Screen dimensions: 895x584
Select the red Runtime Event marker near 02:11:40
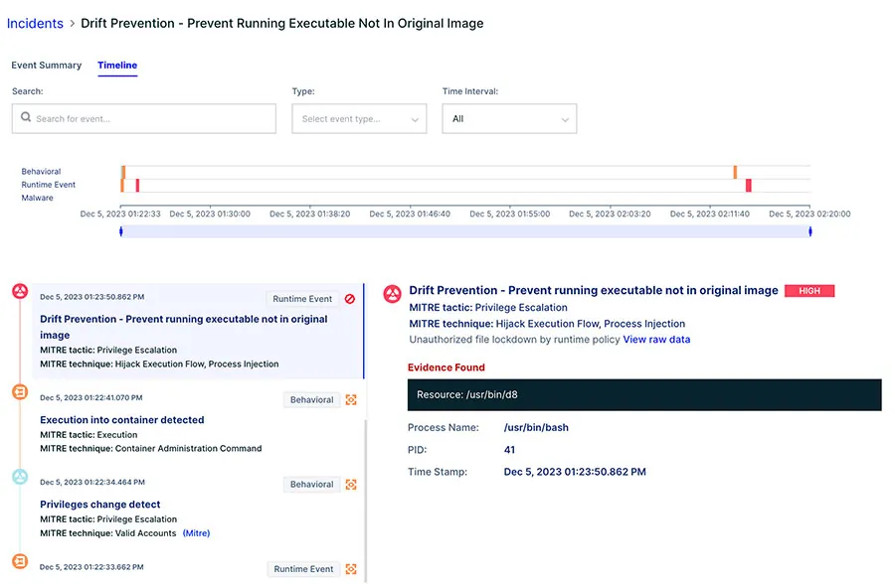tap(748, 186)
